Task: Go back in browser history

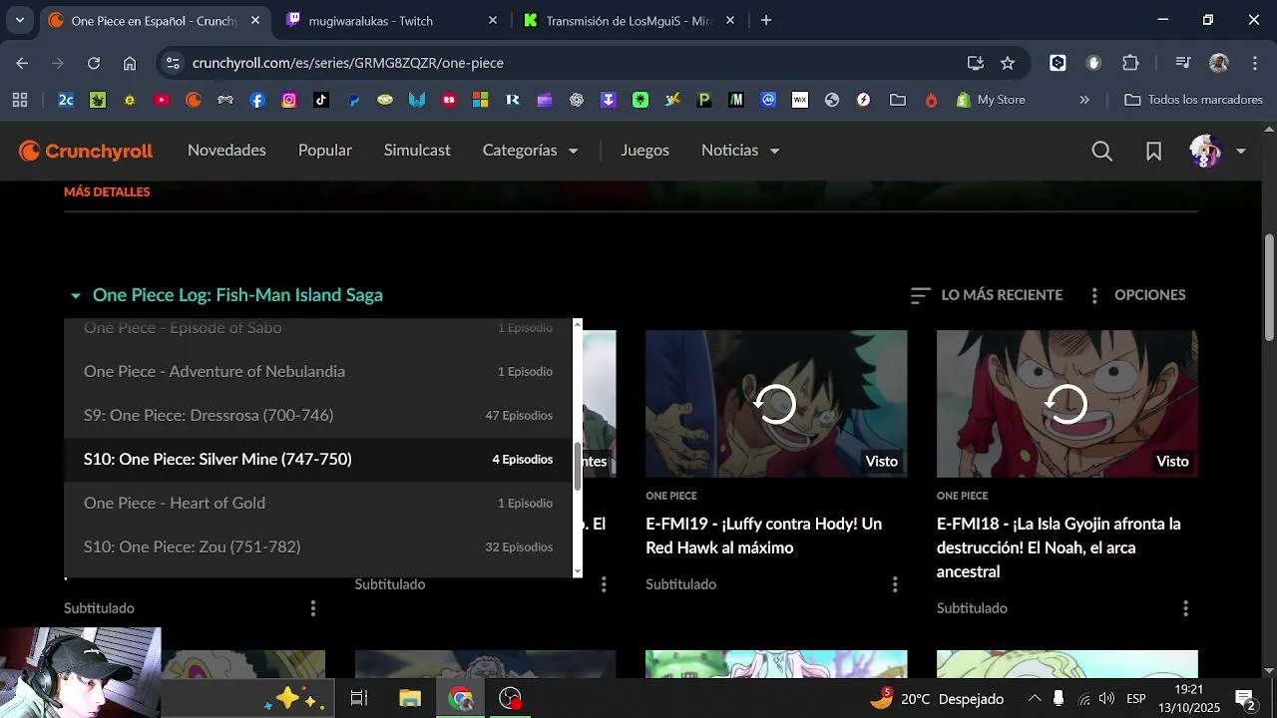Action: tap(22, 63)
